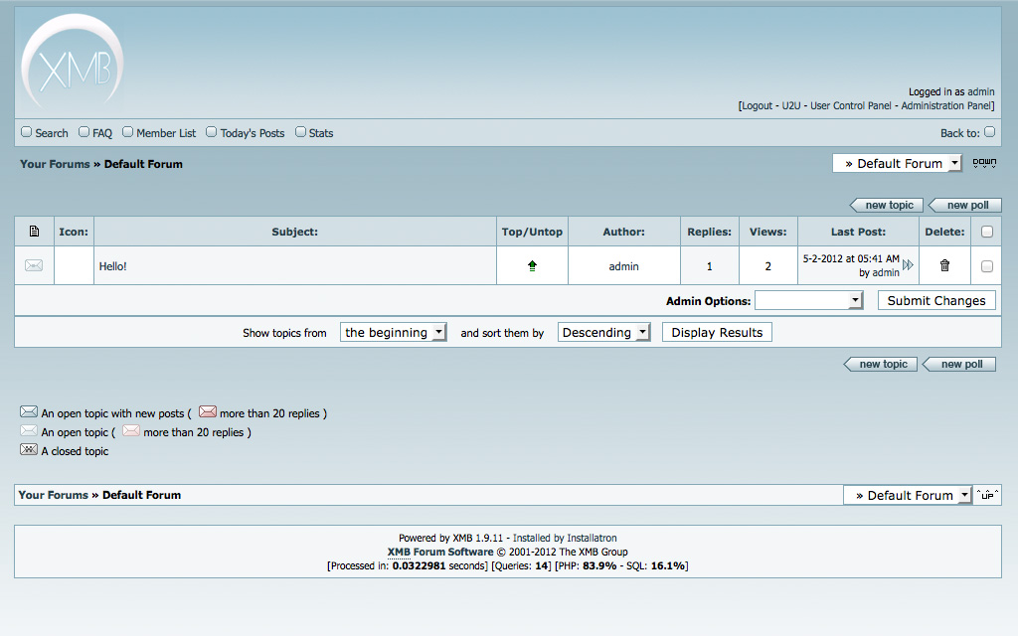
Task: Tick the checkbox in the Hello! topic row
Action: (986, 266)
